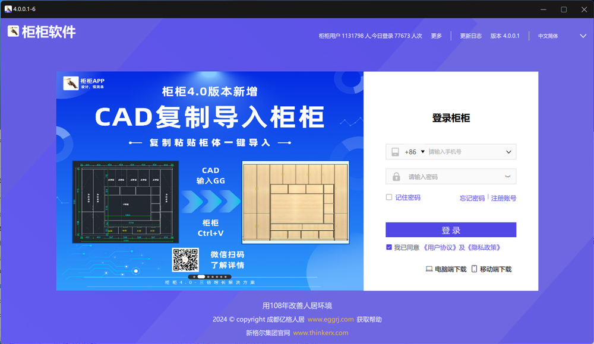The width and height of the screenshot is (594, 344).
Task: Click the 电脑端下载 laptop icon
Action: click(x=429, y=269)
